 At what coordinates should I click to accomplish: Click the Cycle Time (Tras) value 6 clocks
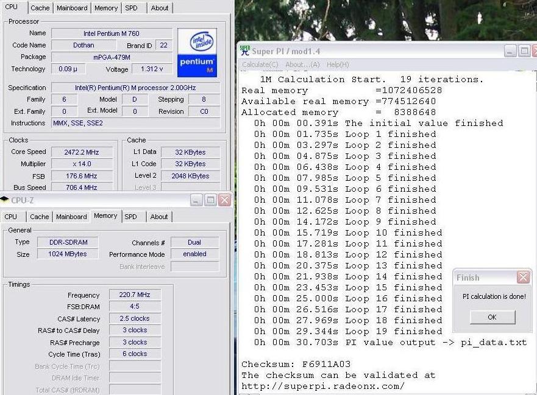(x=135, y=354)
